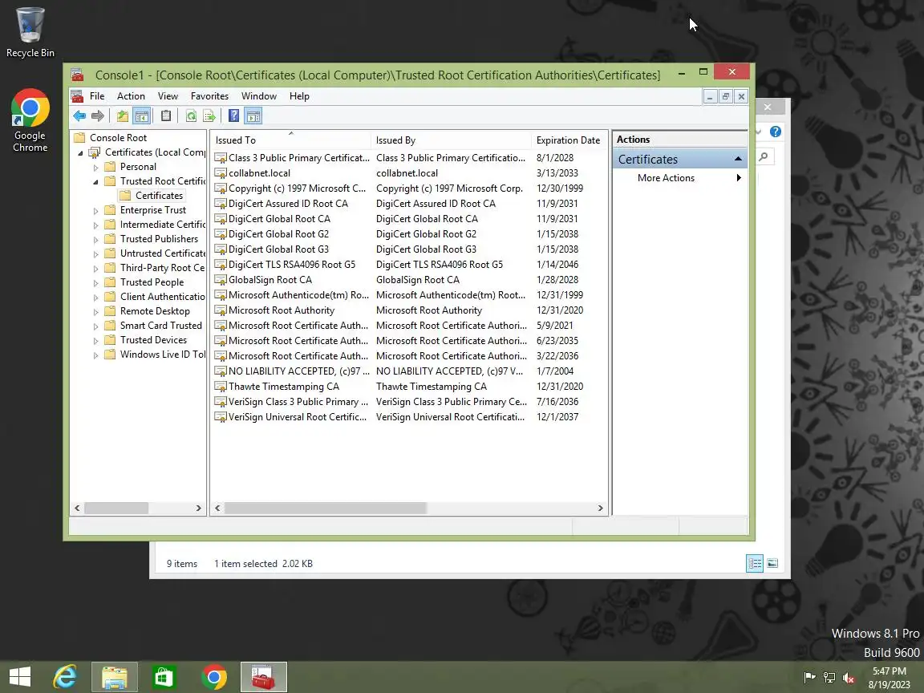Sort by the Issued By column header
Screen dimensions: 924x693
[x=452, y=140]
